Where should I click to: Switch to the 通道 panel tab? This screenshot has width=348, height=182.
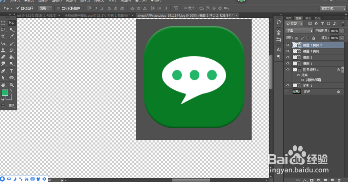tap(308, 18)
